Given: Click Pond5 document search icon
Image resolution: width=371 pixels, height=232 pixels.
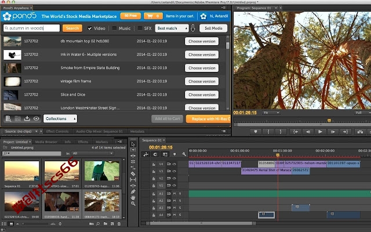Looking at the screenshot, I should pyautogui.click(x=8, y=118).
